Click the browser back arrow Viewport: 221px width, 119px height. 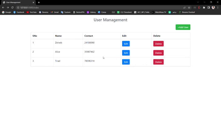pos(3,8)
